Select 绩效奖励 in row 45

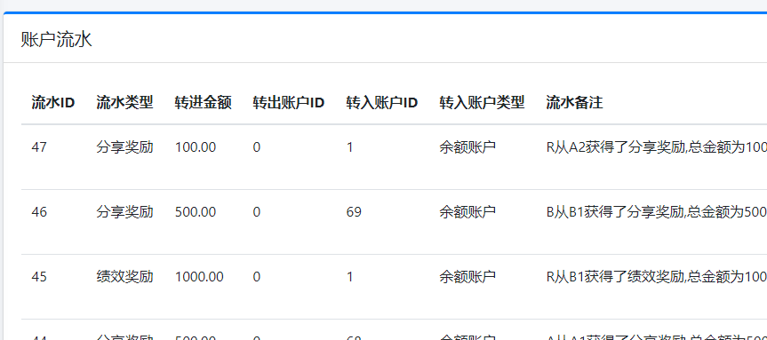coord(124,277)
